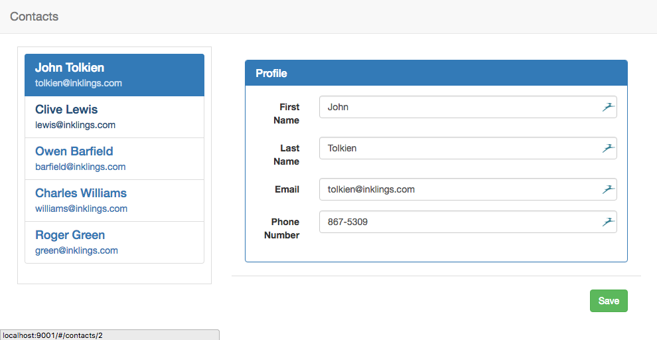This screenshot has height=340, width=657.
Task: Click the password manager icon in Last Name field
Action: pyautogui.click(x=609, y=148)
